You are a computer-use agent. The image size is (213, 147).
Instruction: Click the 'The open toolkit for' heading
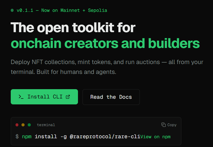coord(73,28)
